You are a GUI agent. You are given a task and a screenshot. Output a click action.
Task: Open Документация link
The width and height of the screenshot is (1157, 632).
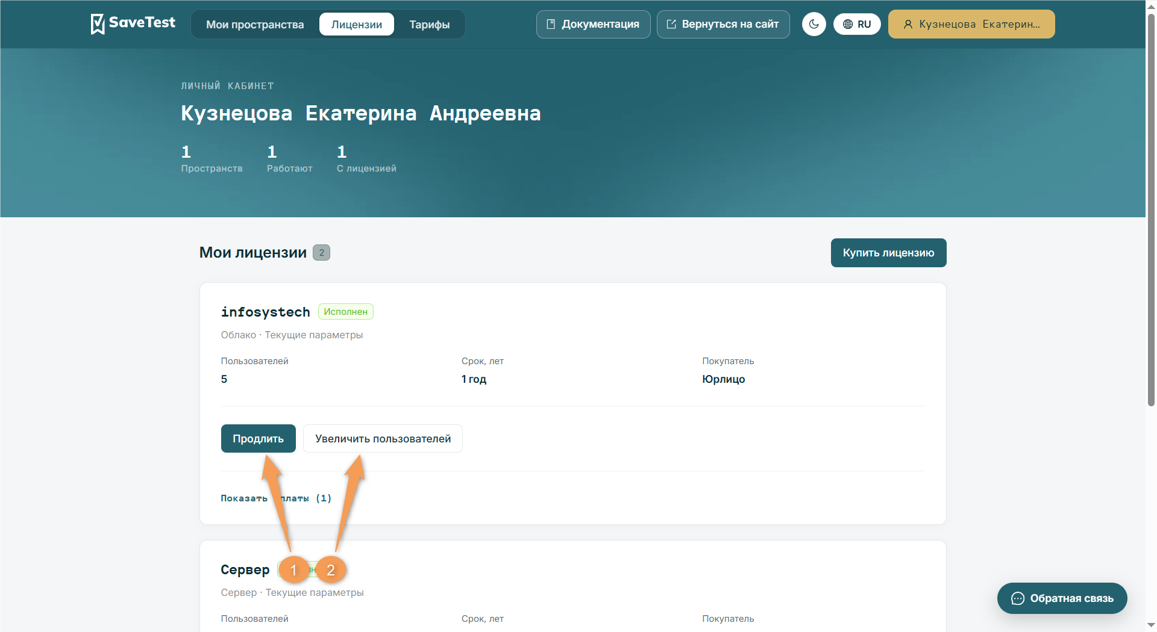point(593,24)
